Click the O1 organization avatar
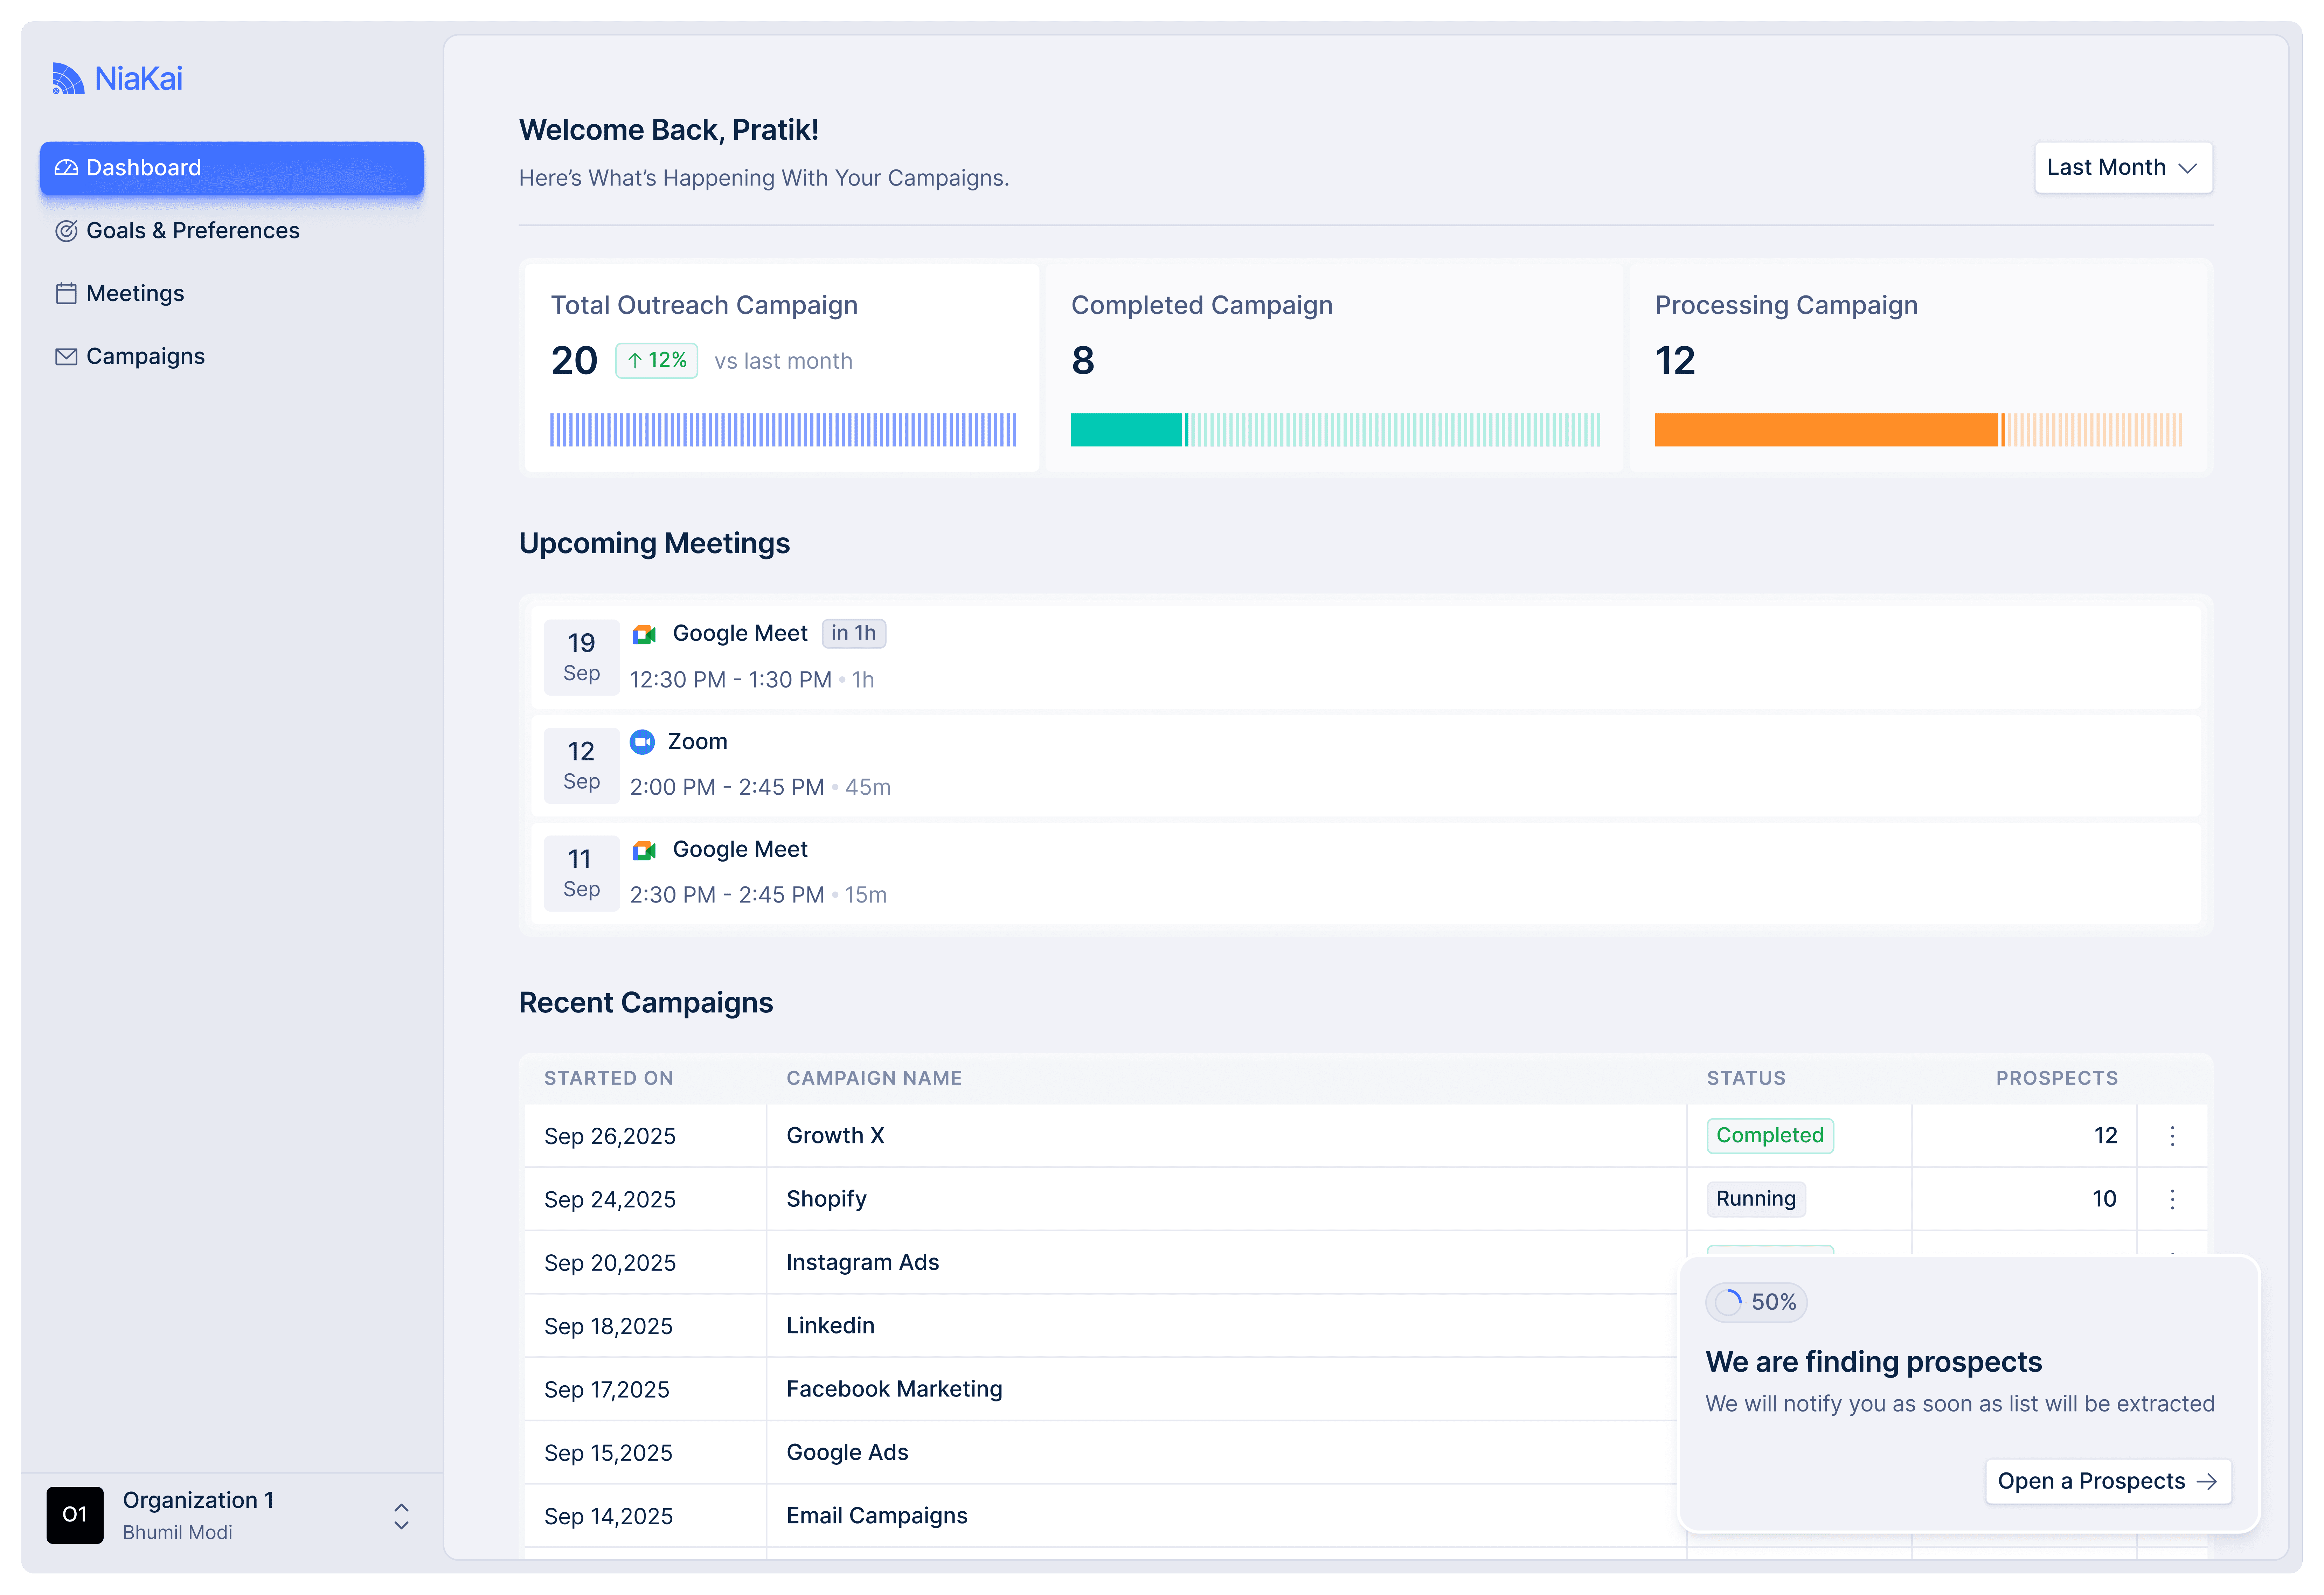 coord(75,1514)
